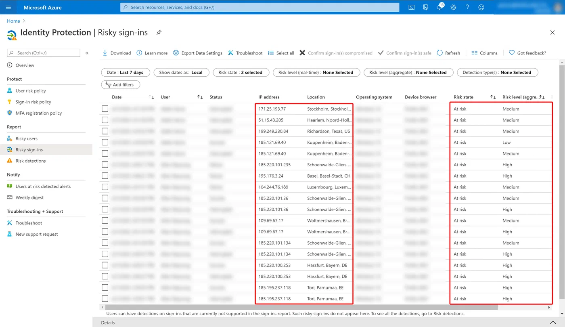Tick checkbox for the Basel row's neighbor Luxembourg IP

pyautogui.click(x=105, y=187)
